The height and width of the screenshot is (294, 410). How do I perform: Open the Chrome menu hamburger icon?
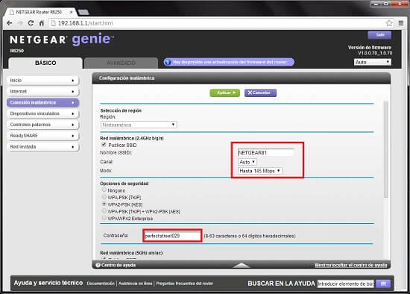tap(401, 23)
